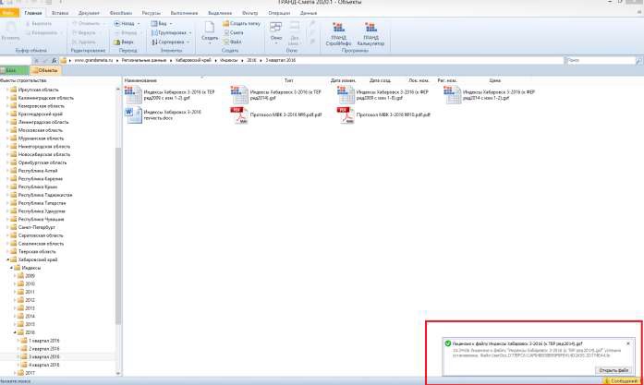Sort by the Наименование column header
Viewport: 644px width, 385px height.
(141, 81)
